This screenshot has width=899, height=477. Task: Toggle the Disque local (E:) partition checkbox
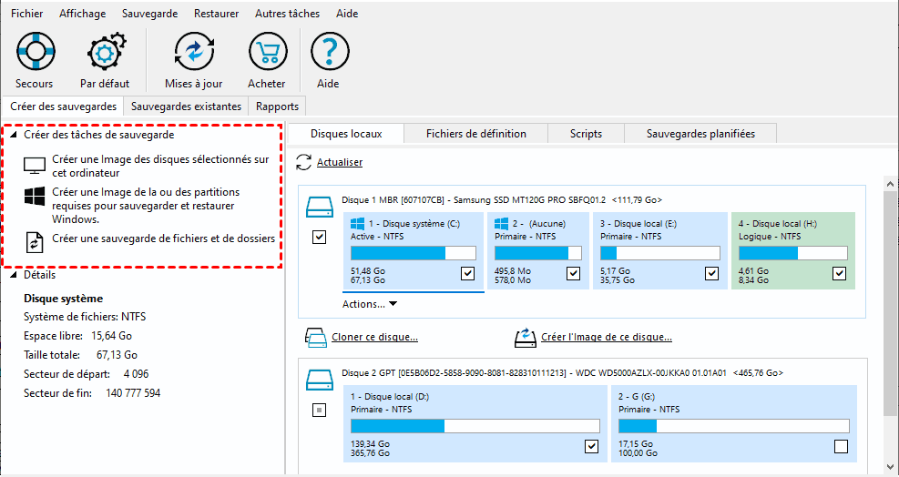point(711,273)
